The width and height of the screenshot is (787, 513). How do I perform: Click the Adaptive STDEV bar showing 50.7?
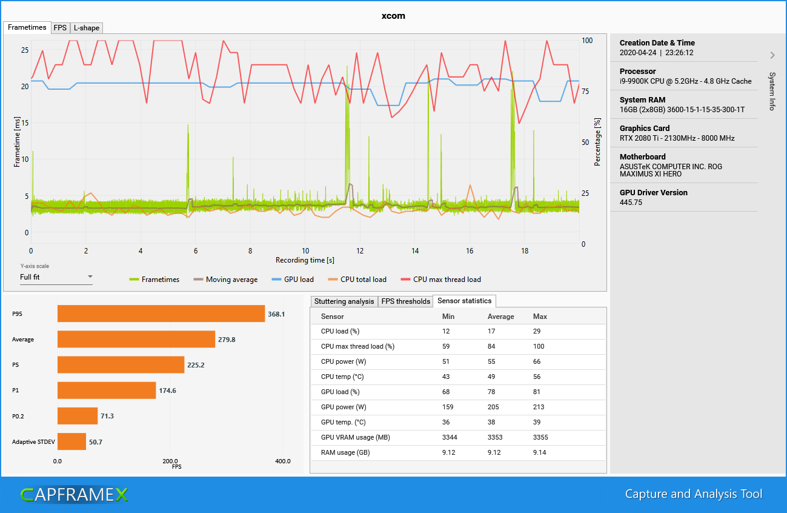[71, 441]
